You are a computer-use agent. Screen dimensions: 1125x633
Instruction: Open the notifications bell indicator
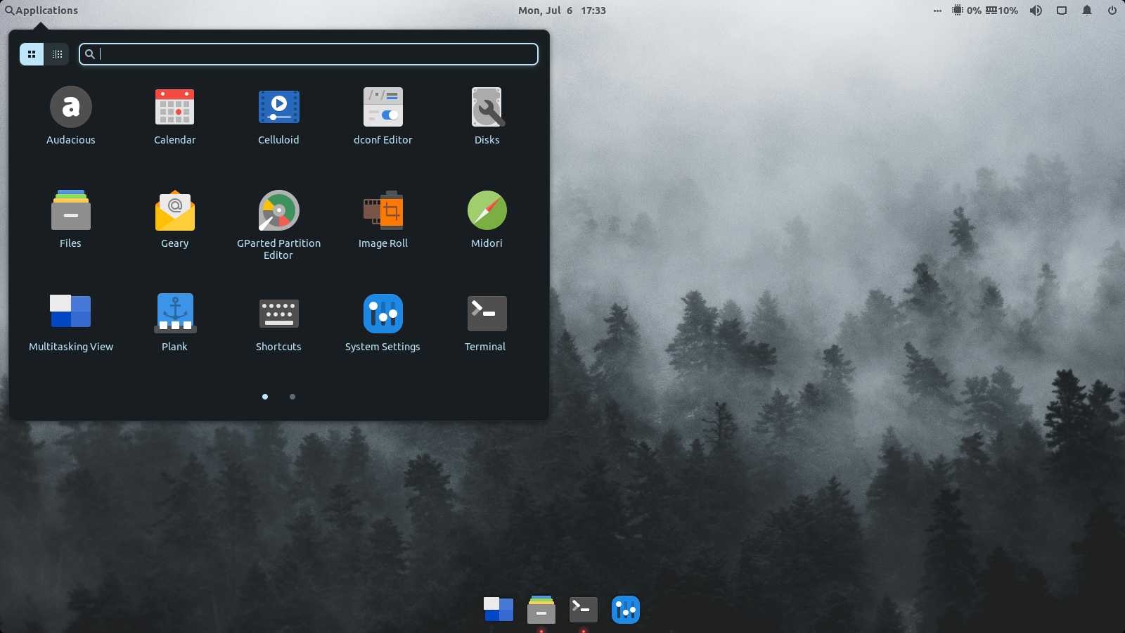pos(1087,11)
